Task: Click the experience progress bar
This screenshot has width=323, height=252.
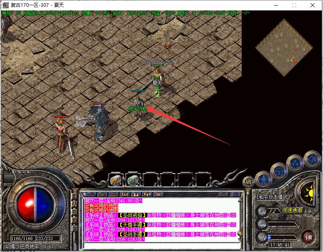Action: click(283, 224)
